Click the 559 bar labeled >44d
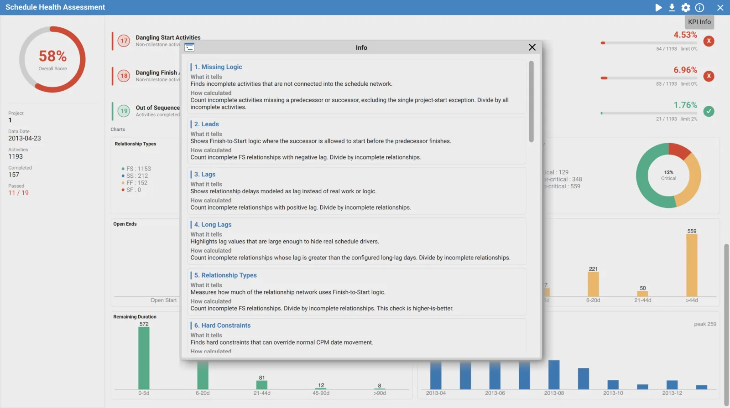The height and width of the screenshot is (408, 730). [x=692, y=265]
